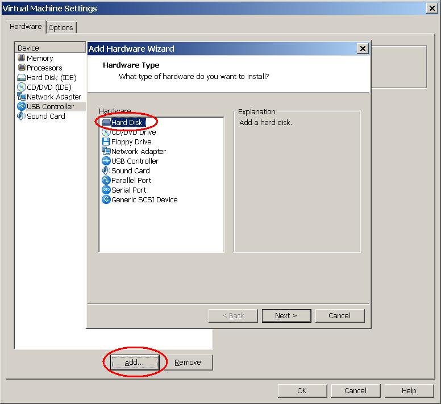Click the Remove device button
The height and width of the screenshot is (404, 441).
click(188, 363)
